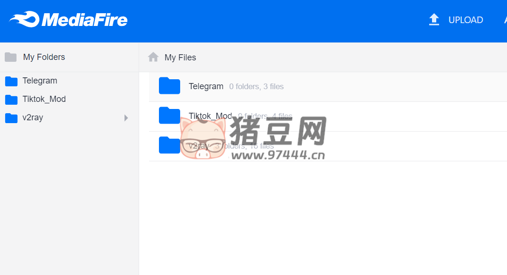Expand the v2ray folder in the sidebar
Screen dimensions: 507x275
pos(126,117)
